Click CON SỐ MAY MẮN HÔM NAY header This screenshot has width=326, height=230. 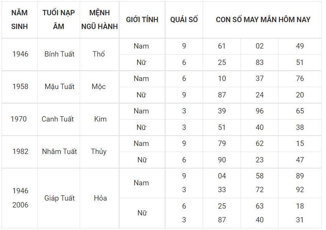[x=263, y=19]
